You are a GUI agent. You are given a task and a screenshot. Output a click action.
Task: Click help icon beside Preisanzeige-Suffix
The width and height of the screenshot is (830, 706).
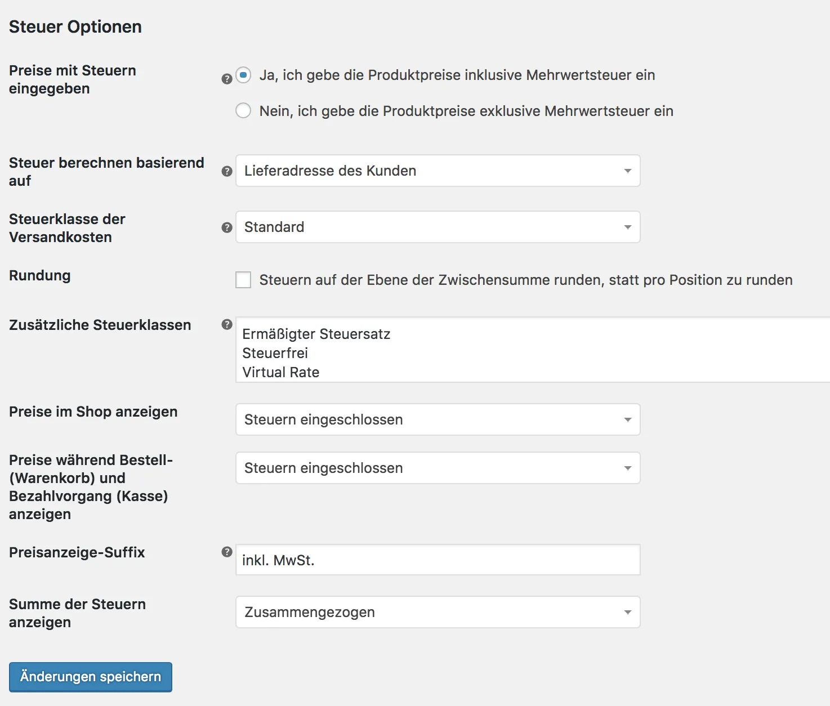[x=227, y=552]
